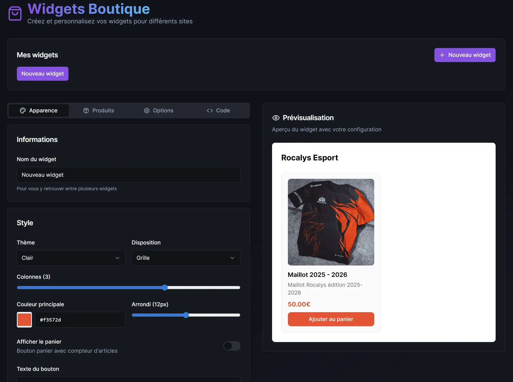
Task: Click the Nom du widget text field
Action: point(128,174)
